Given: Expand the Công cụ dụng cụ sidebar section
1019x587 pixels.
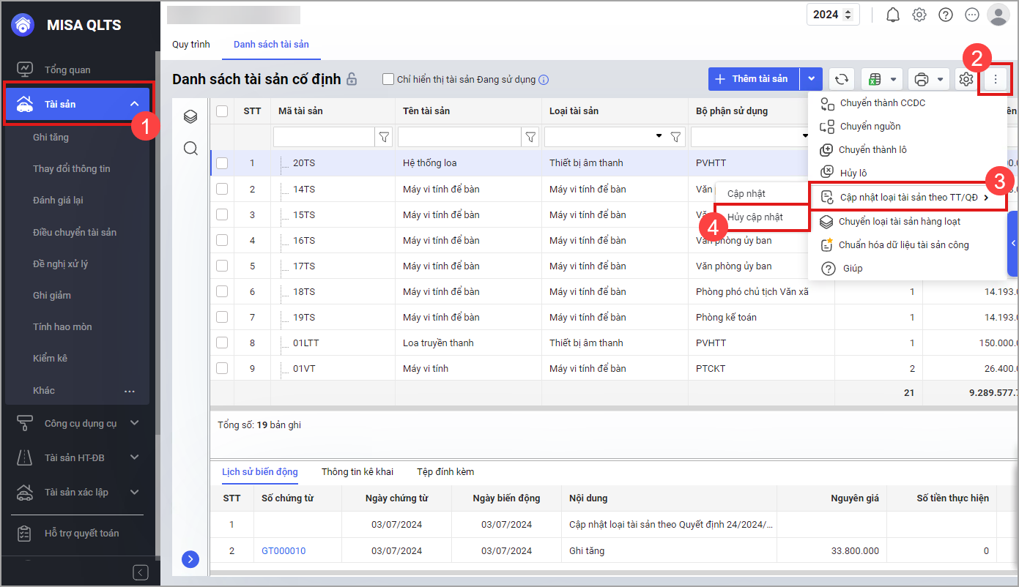Looking at the screenshot, I should click(134, 423).
